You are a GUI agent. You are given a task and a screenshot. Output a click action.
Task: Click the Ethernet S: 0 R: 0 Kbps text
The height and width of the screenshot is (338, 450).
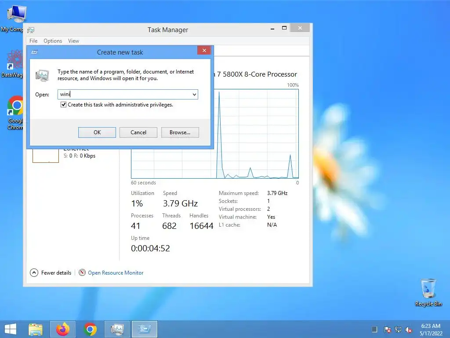point(80,156)
